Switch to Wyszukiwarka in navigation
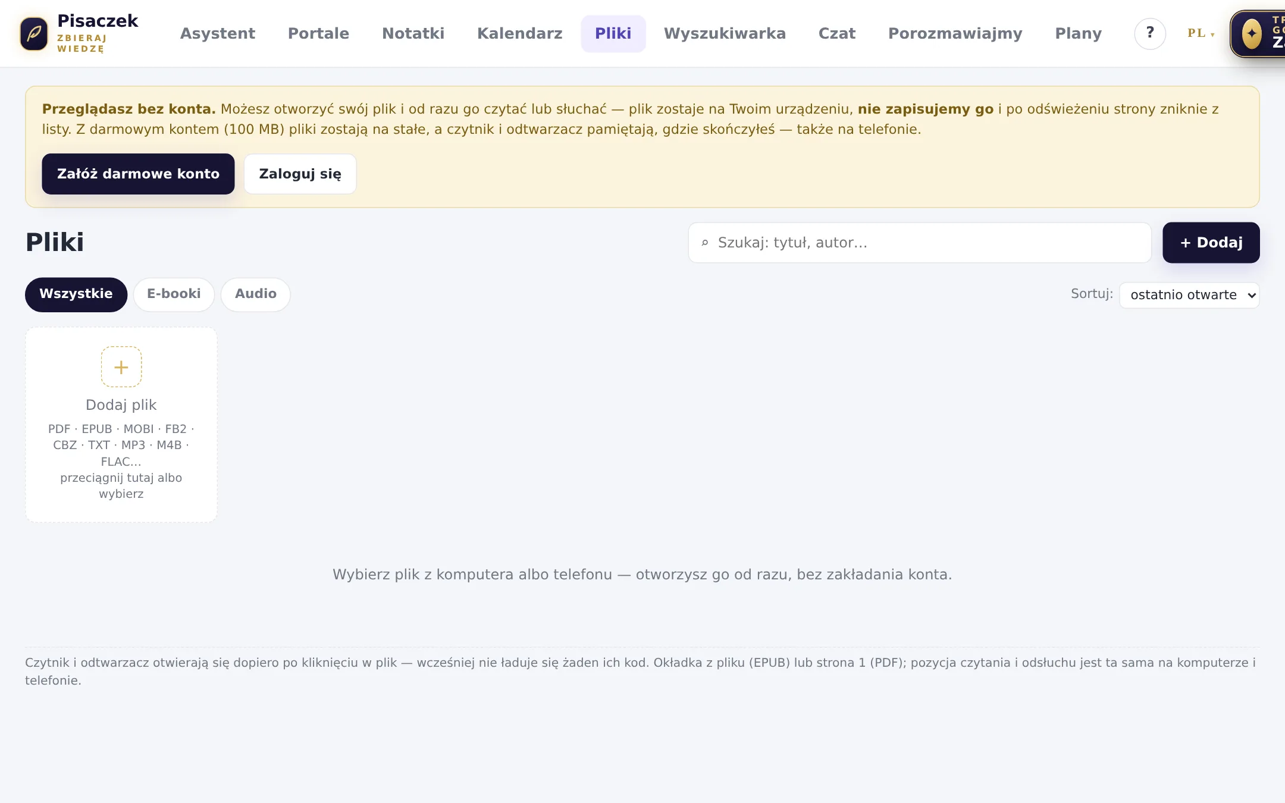 [x=725, y=34]
